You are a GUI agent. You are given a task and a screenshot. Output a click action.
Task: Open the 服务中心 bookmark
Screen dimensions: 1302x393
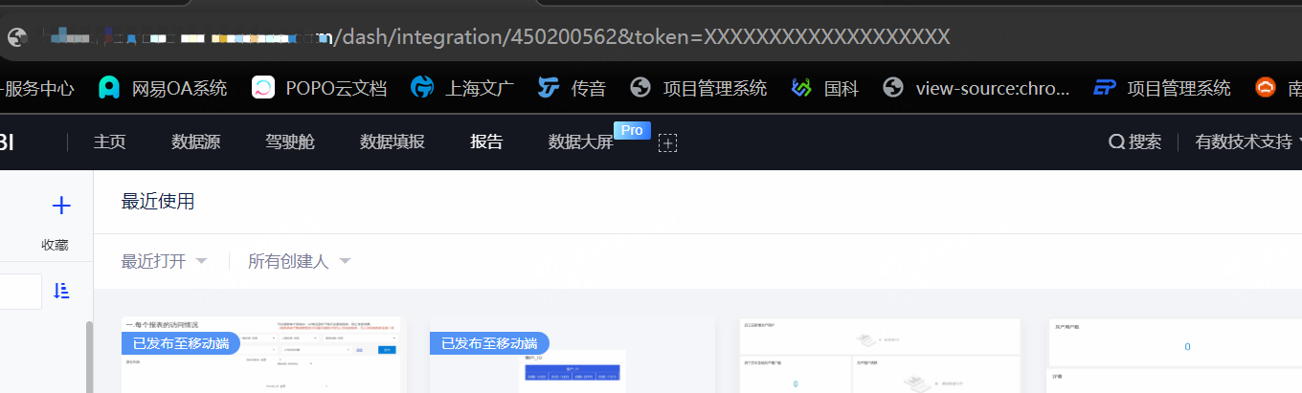coord(37,89)
